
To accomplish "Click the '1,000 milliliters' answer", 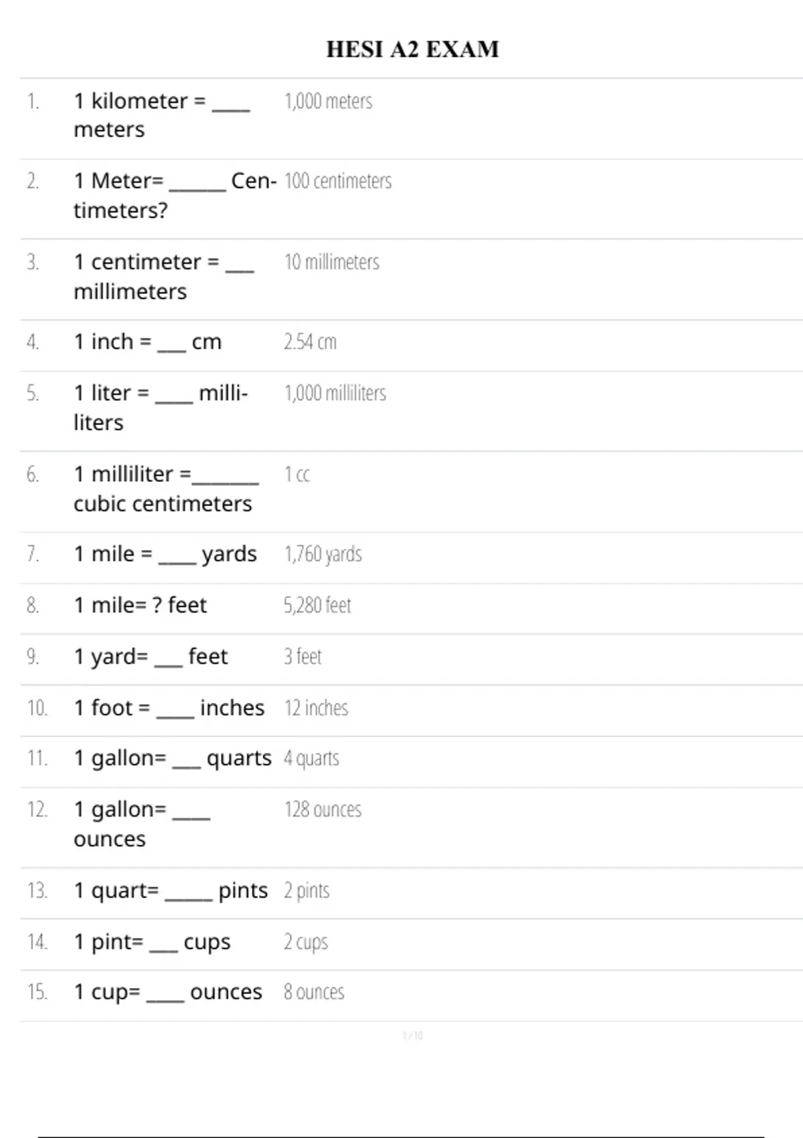I will pos(335,393).
